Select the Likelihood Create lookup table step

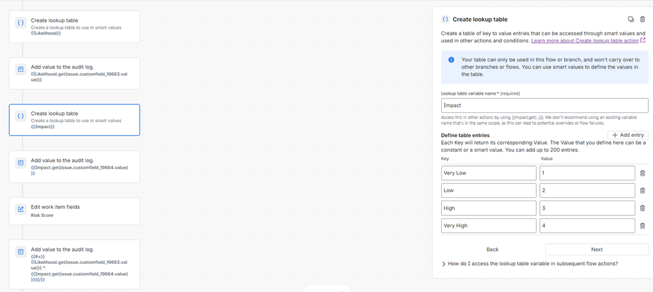point(75,27)
